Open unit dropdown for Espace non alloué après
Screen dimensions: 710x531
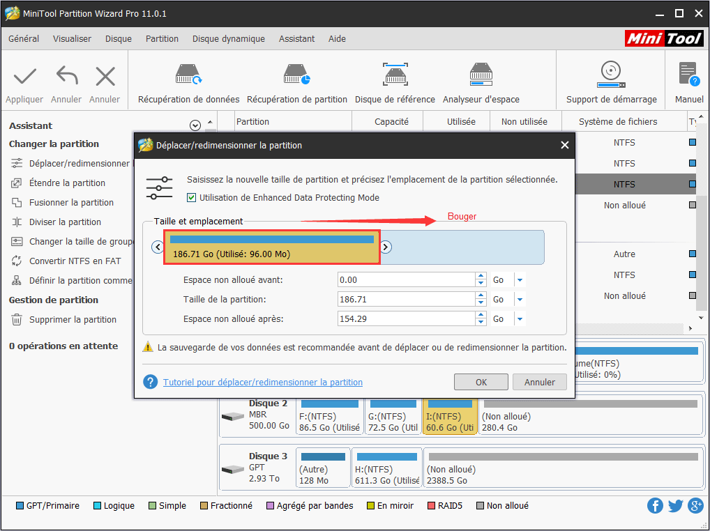(520, 319)
